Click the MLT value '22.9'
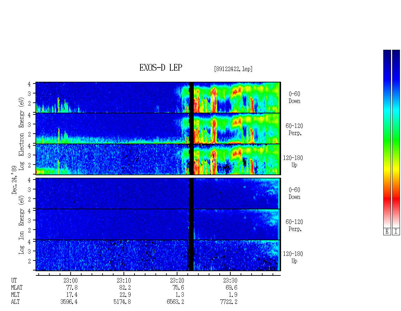This screenshot has width=401, height=311. tap(125, 295)
